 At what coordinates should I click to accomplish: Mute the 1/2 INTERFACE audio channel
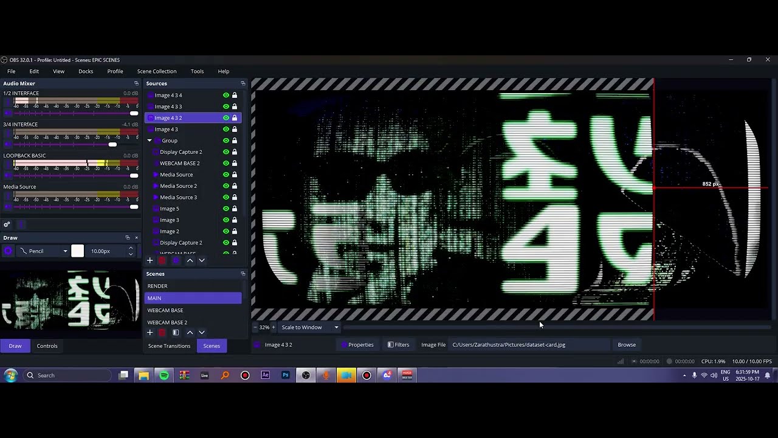point(8,113)
